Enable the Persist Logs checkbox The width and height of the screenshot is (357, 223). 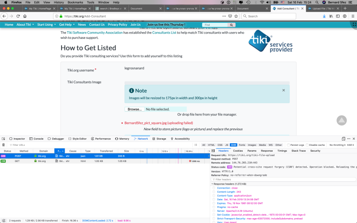[288, 145]
